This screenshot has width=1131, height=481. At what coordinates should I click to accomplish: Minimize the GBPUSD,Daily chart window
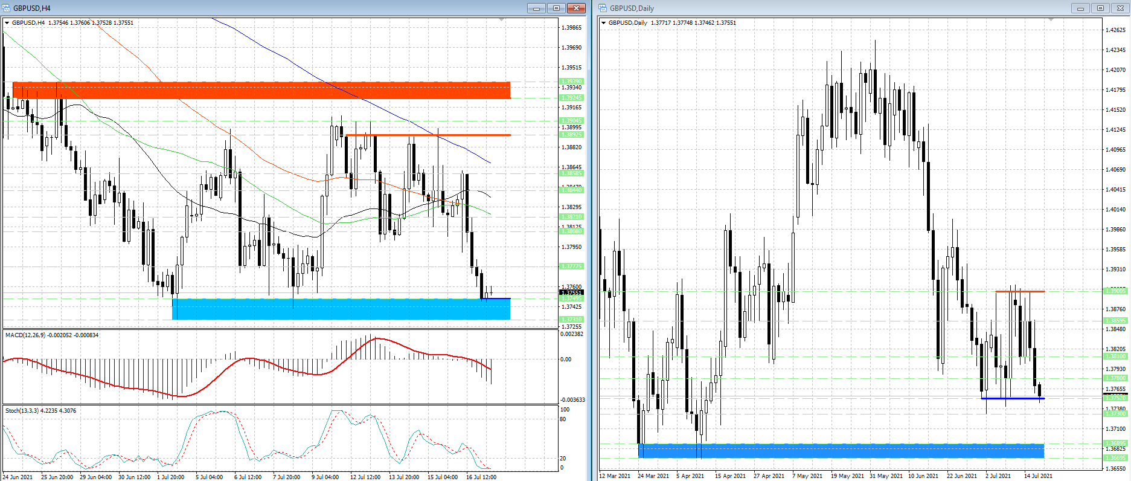pyautogui.click(x=1080, y=8)
